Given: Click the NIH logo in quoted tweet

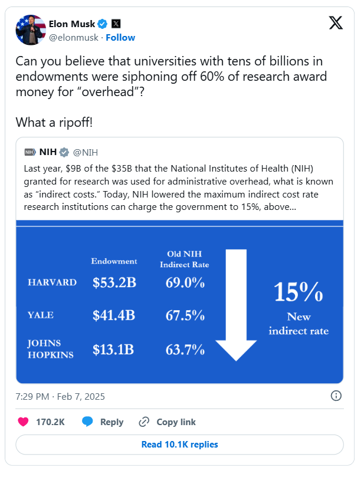Looking at the screenshot, I should click(30, 152).
